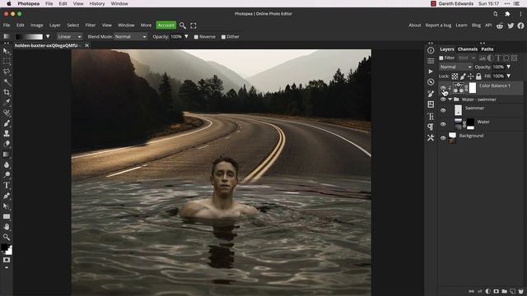Add raster mask icon in Layers panel

pos(496,291)
